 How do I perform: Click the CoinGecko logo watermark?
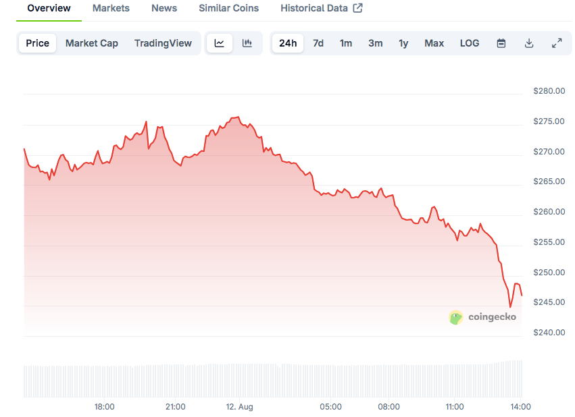(x=482, y=317)
